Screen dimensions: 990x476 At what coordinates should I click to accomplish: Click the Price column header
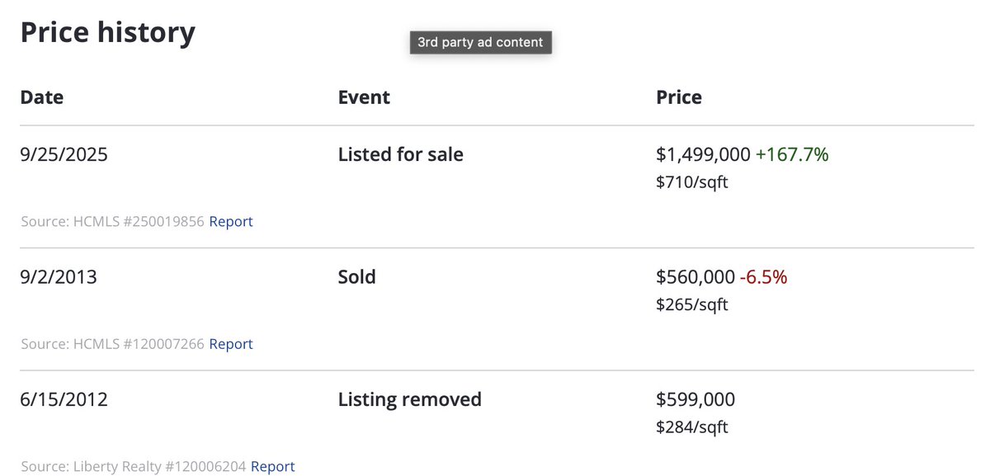[x=679, y=97]
